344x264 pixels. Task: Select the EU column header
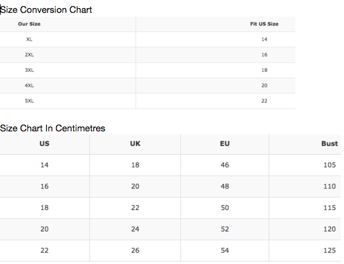[x=225, y=144]
